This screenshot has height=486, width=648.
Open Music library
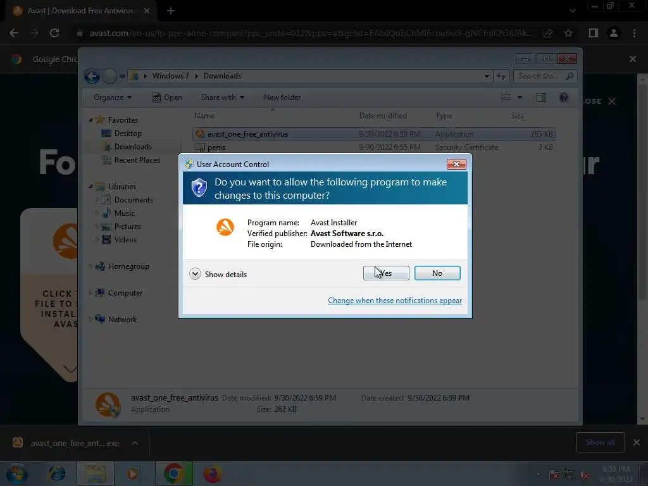point(124,213)
